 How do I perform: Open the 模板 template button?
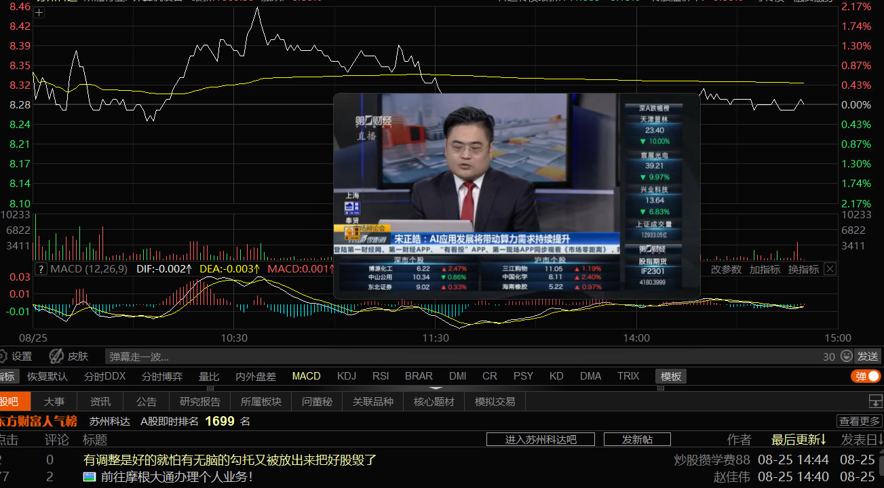(671, 376)
